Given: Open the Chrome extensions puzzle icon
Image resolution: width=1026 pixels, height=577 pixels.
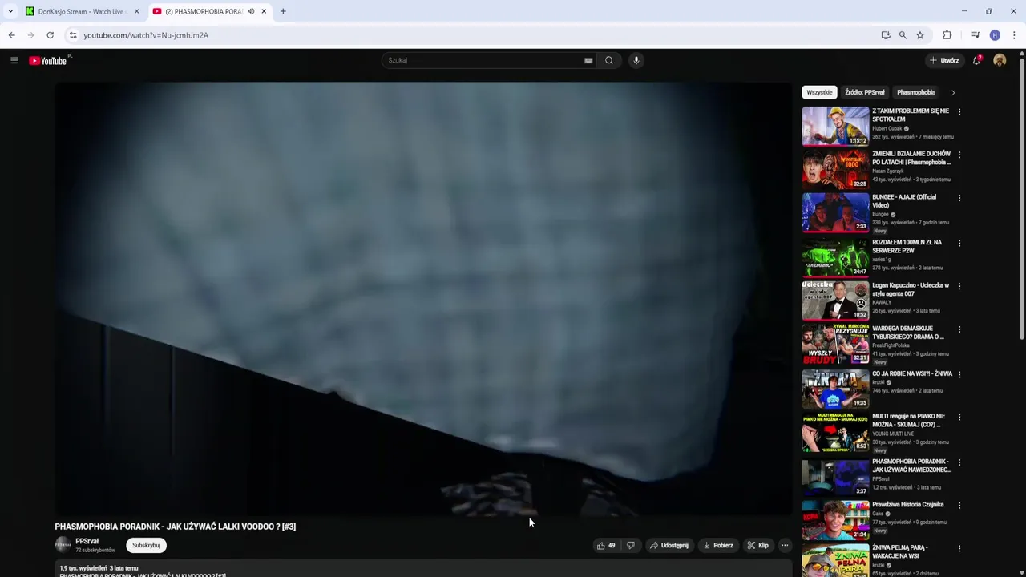Looking at the screenshot, I should pos(947,35).
